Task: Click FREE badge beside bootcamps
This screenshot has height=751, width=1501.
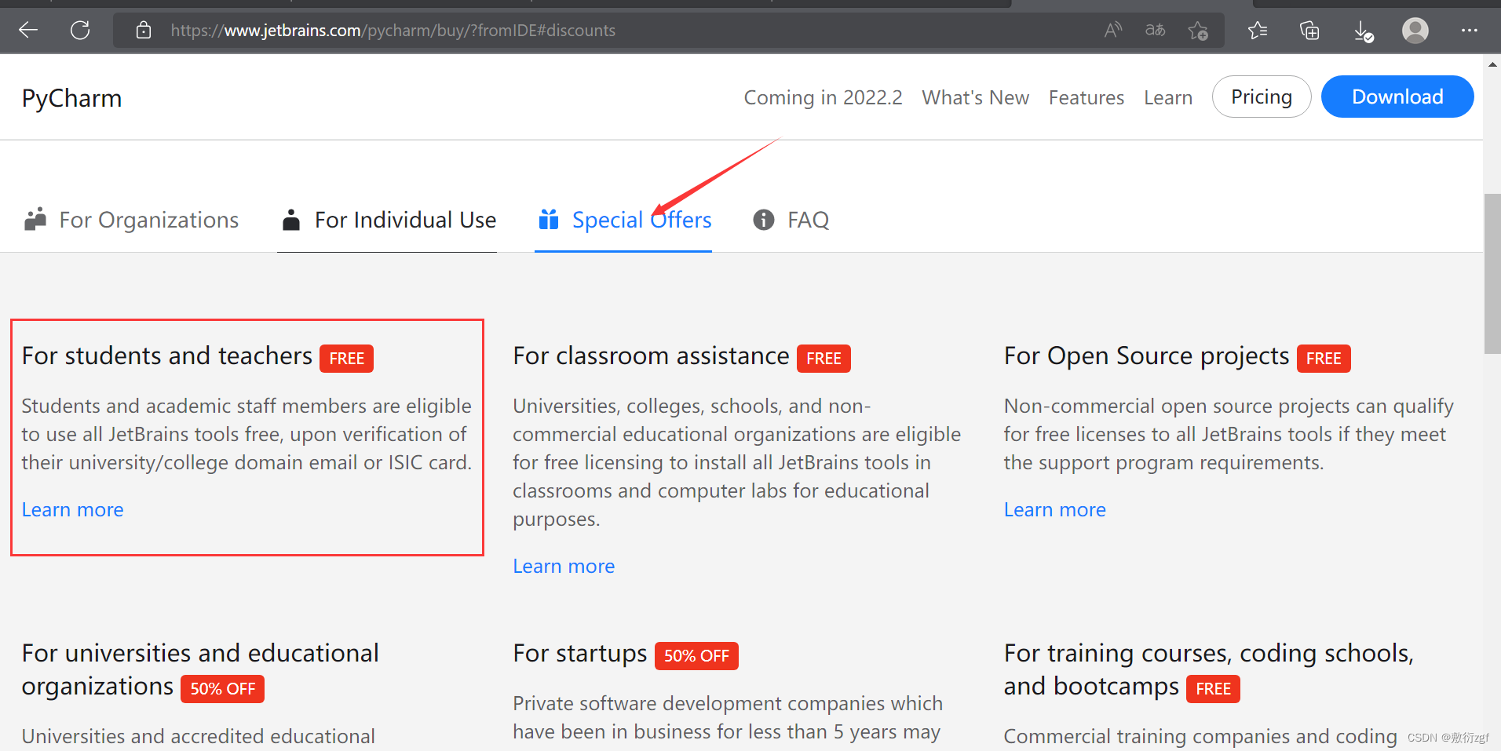Action: click(x=1213, y=689)
